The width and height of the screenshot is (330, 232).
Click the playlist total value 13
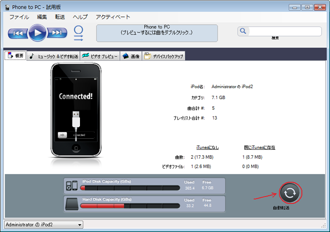point(214,118)
